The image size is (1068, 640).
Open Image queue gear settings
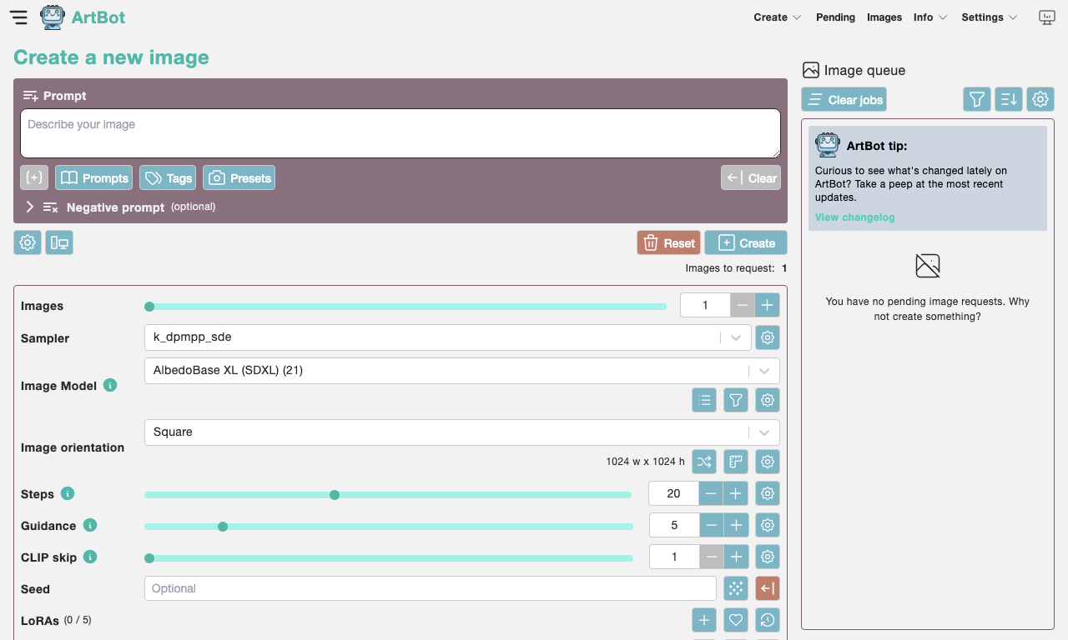coord(1040,99)
